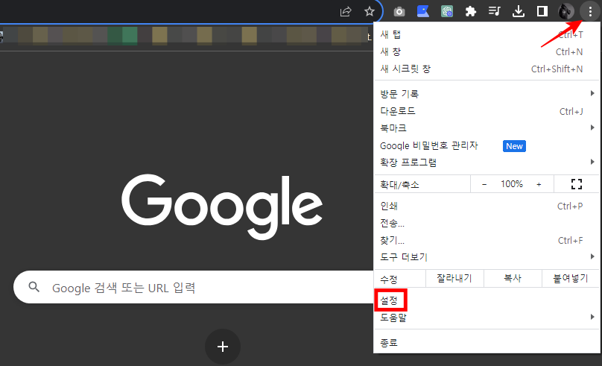The height and width of the screenshot is (366, 602).
Task: Open the Extensions puzzle piece menu
Action: coord(471,11)
